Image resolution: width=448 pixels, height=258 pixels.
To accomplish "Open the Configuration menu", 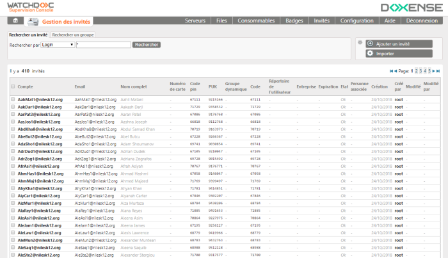I will click(x=356, y=21).
